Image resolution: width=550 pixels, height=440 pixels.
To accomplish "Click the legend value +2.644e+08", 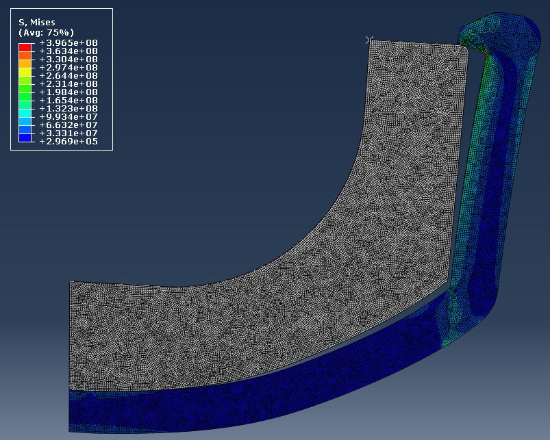I will point(68,76).
